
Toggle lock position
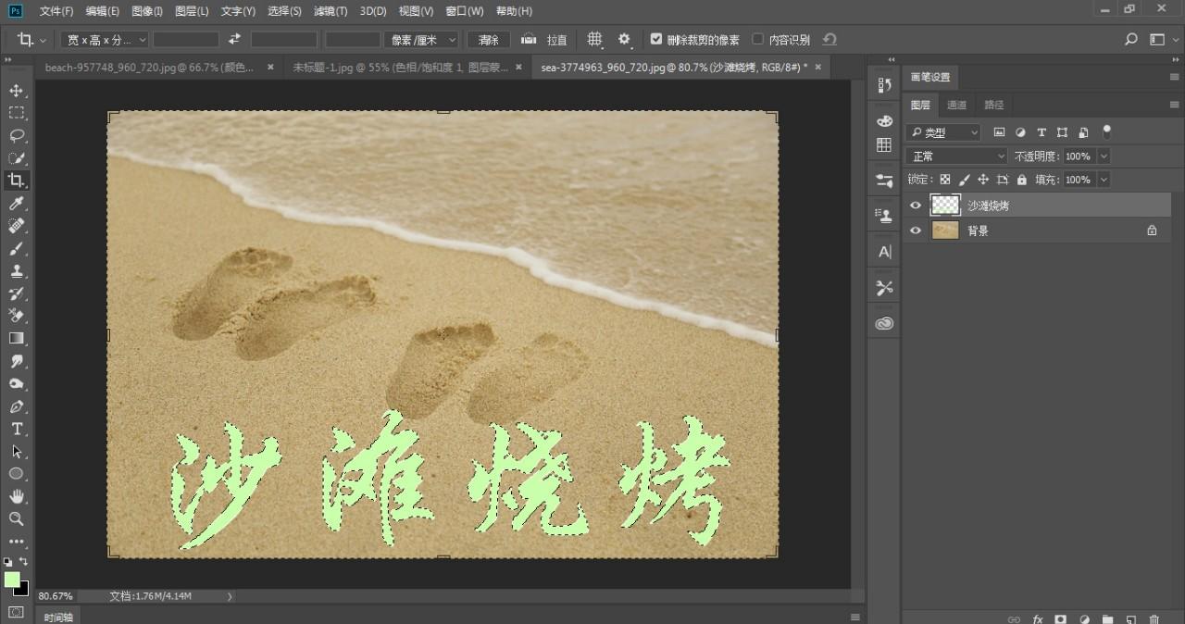pyautogui.click(x=983, y=180)
